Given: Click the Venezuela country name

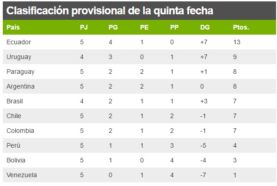Looking at the screenshot, I should [x=22, y=175].
